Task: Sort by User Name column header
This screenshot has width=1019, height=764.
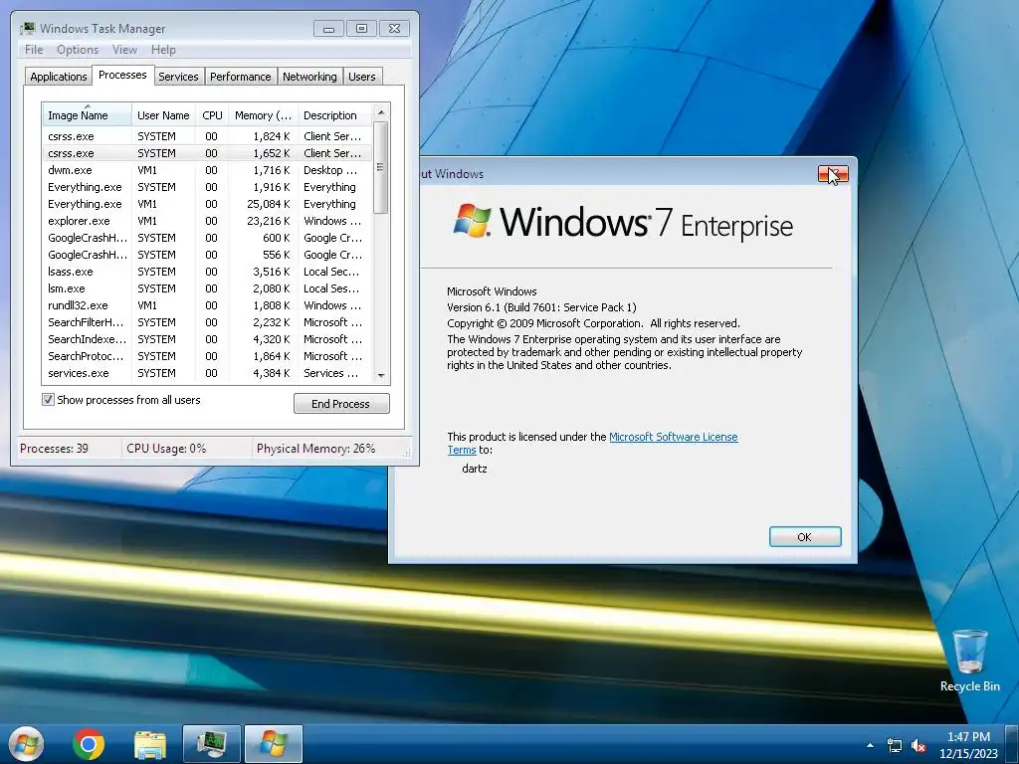Action: point(163,115)
